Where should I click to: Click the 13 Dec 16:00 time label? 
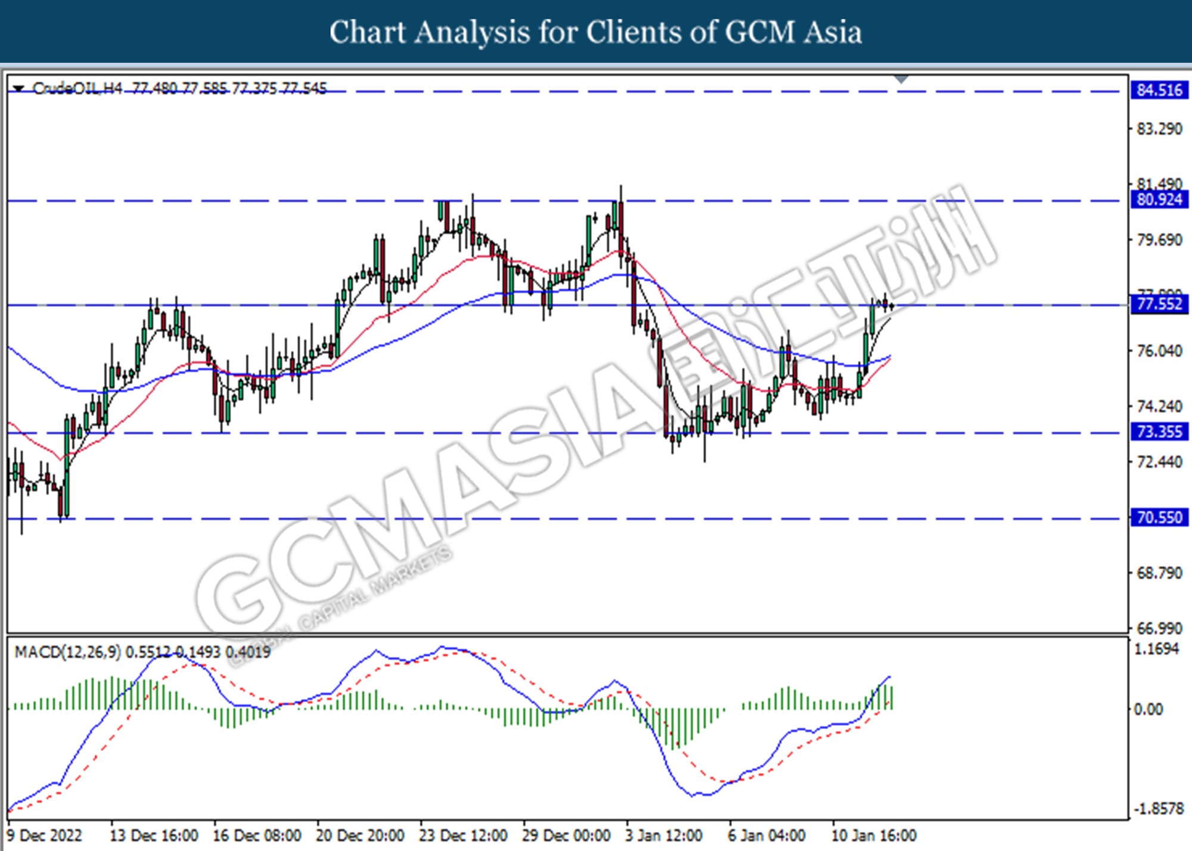tap(154, 836)
